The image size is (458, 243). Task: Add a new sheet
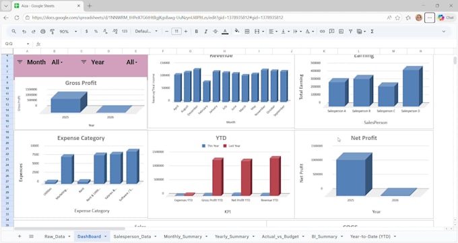20,236
